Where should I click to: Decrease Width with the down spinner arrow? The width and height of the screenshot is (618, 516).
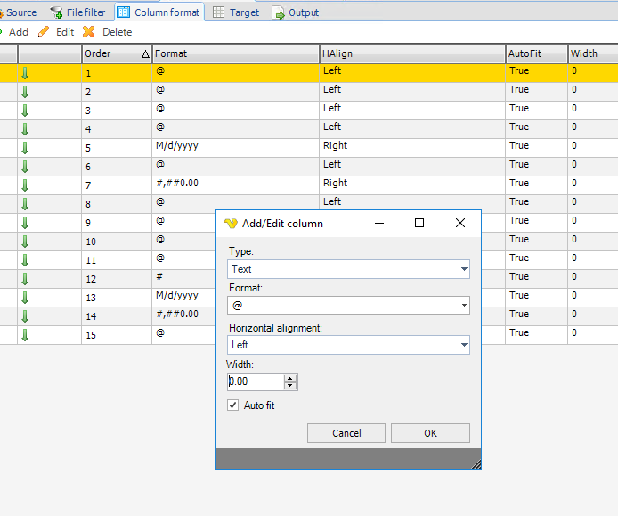pyautogui.click(x=290, y=386)
